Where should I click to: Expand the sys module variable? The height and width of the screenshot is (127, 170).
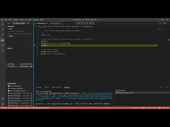click(x=20, y=34)
